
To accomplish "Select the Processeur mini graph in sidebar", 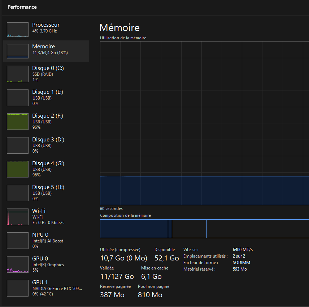I will point(18,30).
